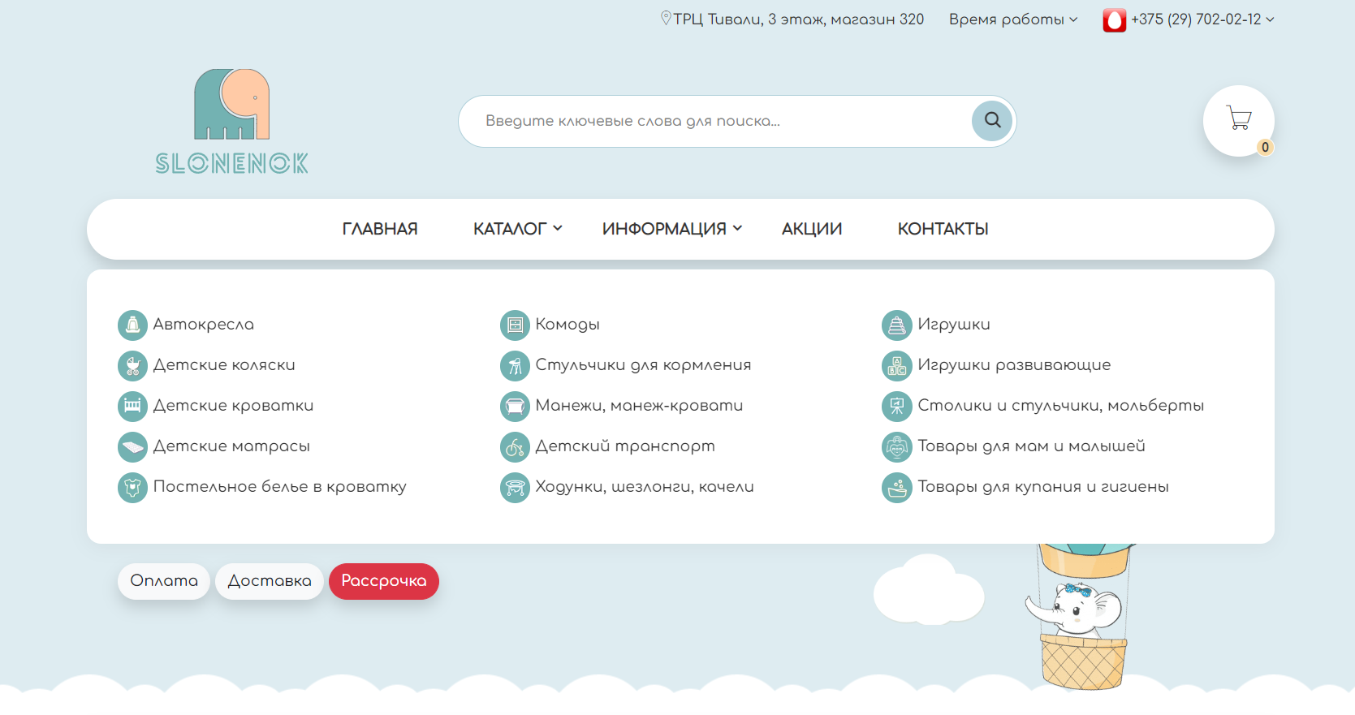Open the Детские матрасы category link
Image resolution: width=1355 pixels, height=715 pixels.
(231, 446)
